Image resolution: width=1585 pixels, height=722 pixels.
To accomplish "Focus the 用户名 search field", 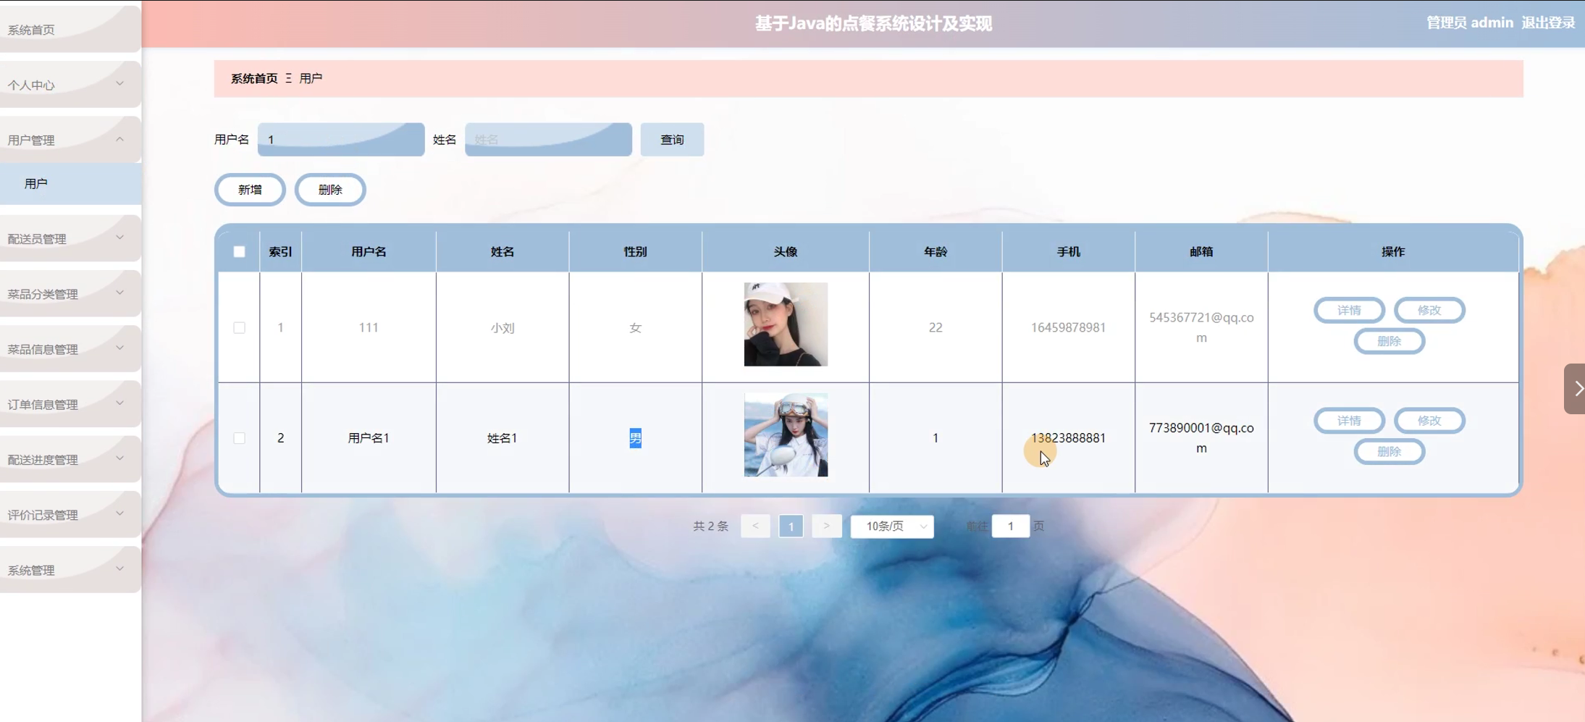I will pos(341,140).
